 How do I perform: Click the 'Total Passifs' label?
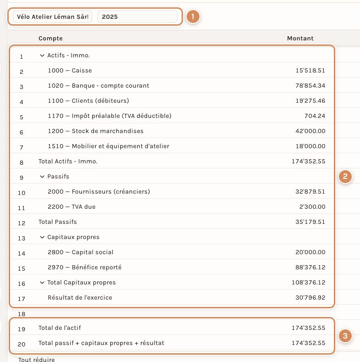click(x=57, y=222)
